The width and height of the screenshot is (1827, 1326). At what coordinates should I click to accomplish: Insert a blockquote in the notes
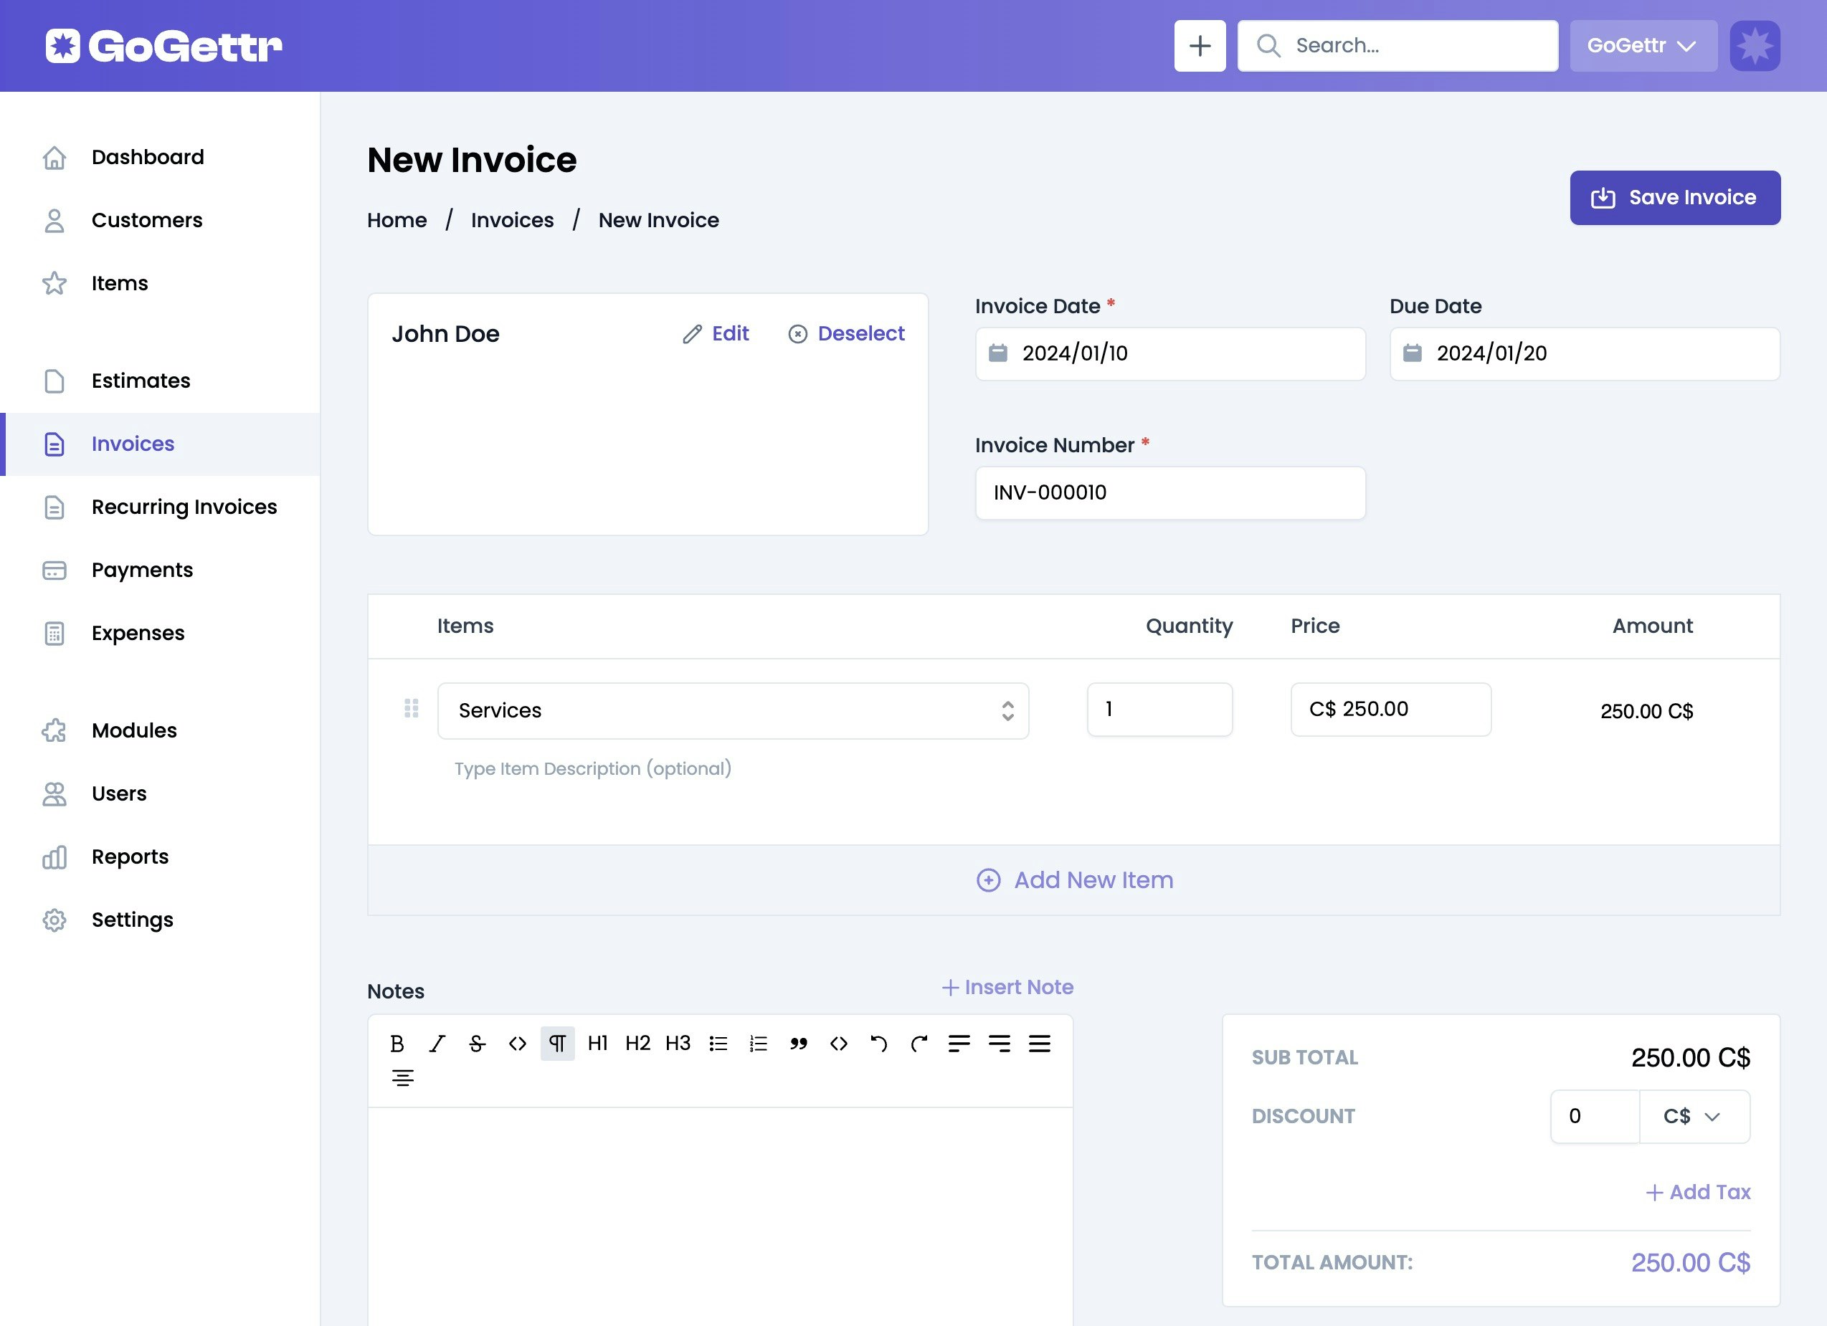(x=798, y=1044)
